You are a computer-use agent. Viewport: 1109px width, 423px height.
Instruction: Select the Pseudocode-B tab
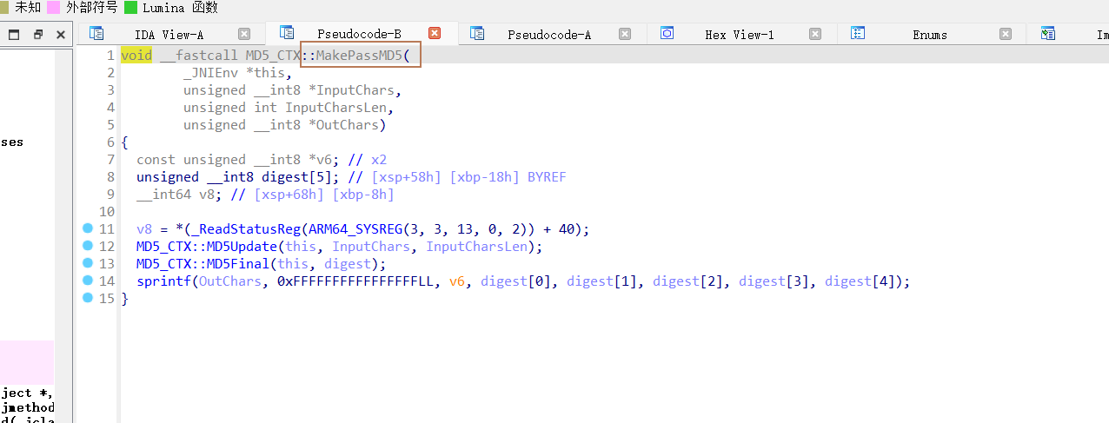[x=359, y=34]
